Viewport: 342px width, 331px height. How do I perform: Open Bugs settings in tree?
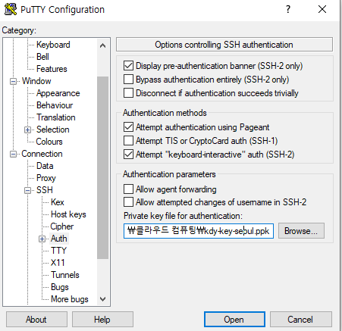click(x=60, y=287)
